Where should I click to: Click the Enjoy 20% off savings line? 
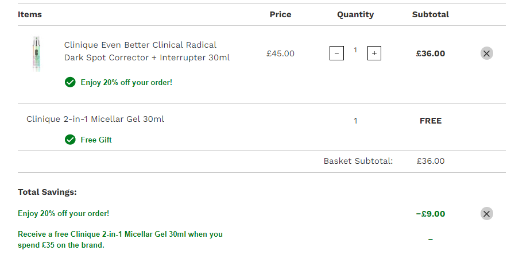pos(64,214)
